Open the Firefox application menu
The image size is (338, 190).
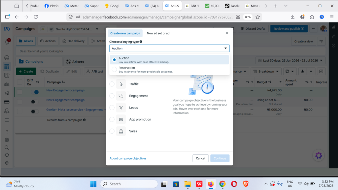(x=332, y=17)
